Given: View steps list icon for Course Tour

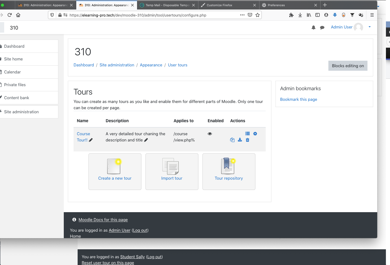Looking at the screenshot, I should 248,134.
